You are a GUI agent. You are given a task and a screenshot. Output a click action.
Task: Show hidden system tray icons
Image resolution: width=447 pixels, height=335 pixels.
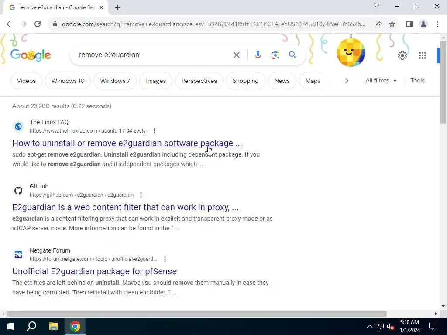(x=369, y=326)
